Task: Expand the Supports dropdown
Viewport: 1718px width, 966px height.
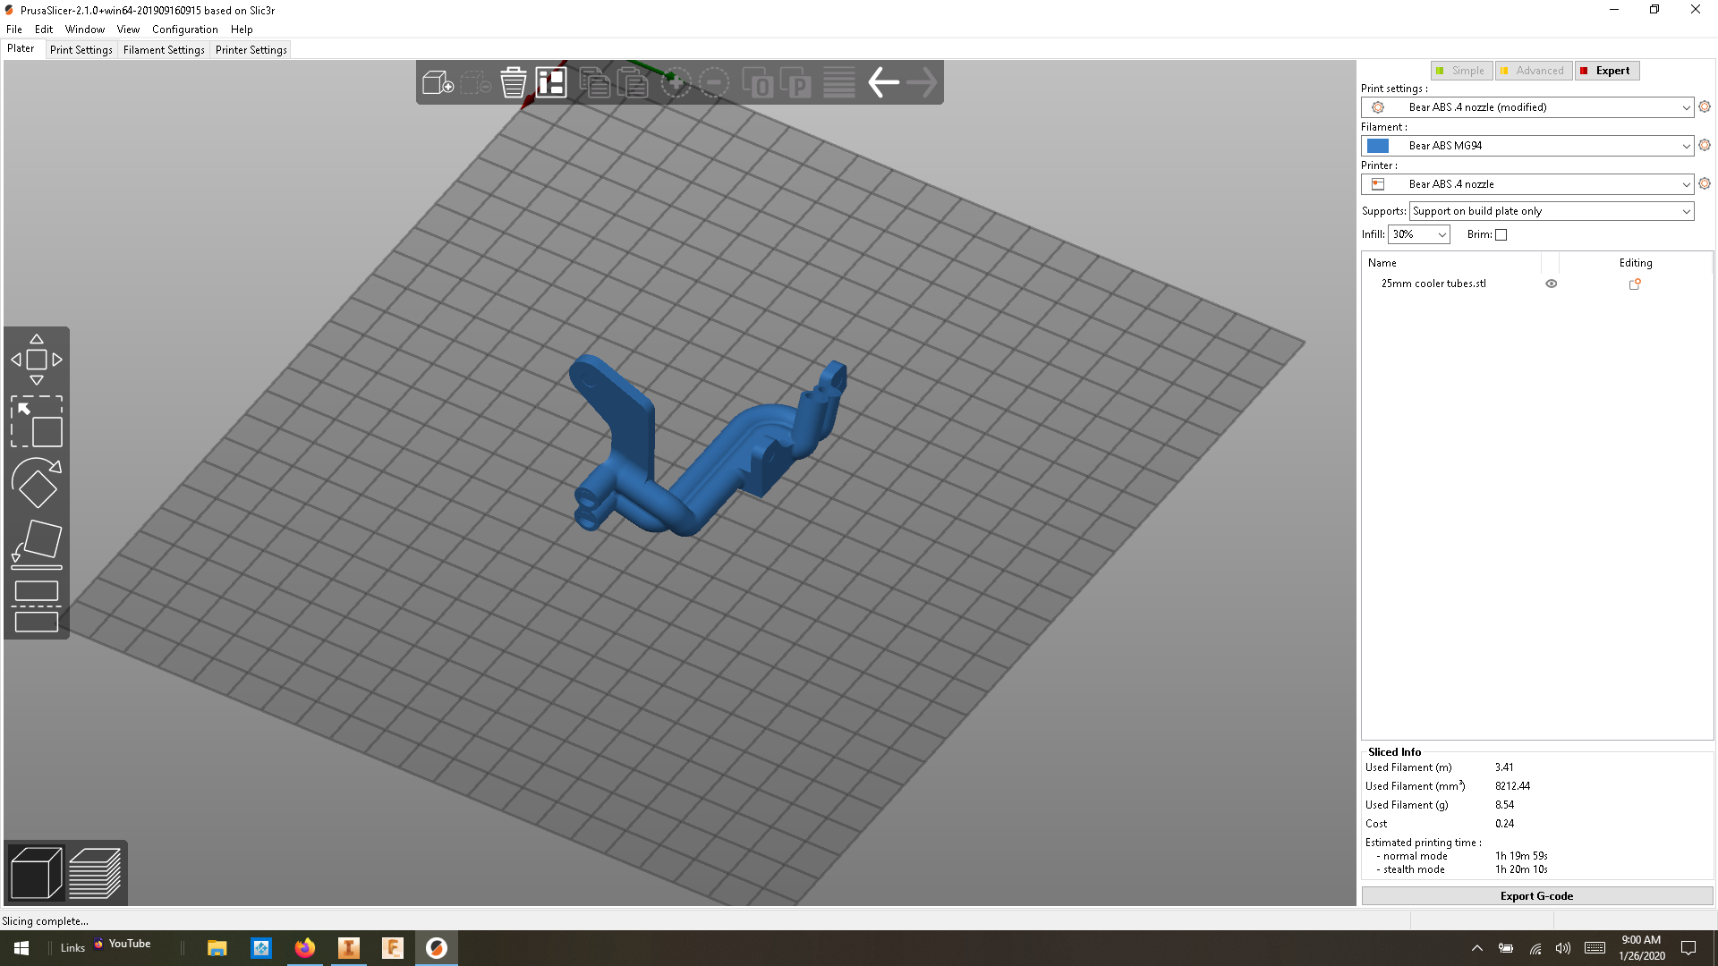Action: pyautogui.click(x=1686, y=212)
